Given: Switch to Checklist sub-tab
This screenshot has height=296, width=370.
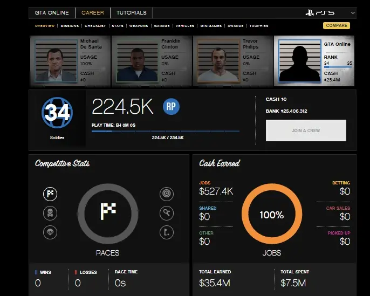Looking at the screenshot, I should click(x=95, y=26).
